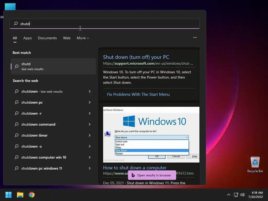Click magnifier icon beside 'shutdown command'
The width and height of the screenshot is (268, 201).
(16, 124)
